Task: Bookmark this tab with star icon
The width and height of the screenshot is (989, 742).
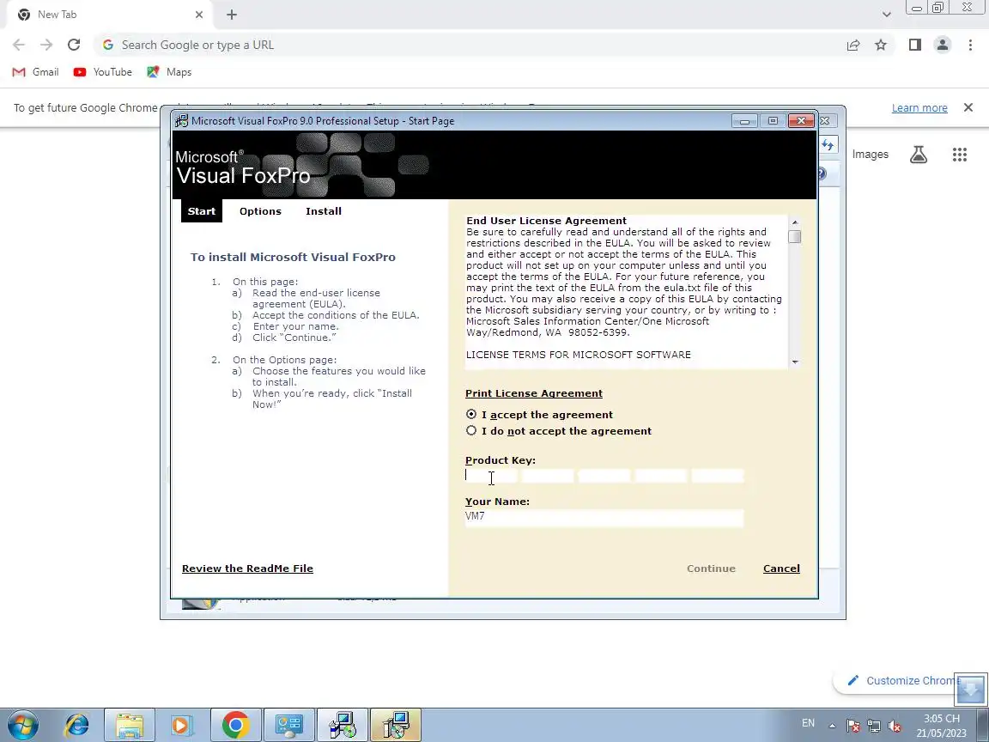Action: coord(881,45)
